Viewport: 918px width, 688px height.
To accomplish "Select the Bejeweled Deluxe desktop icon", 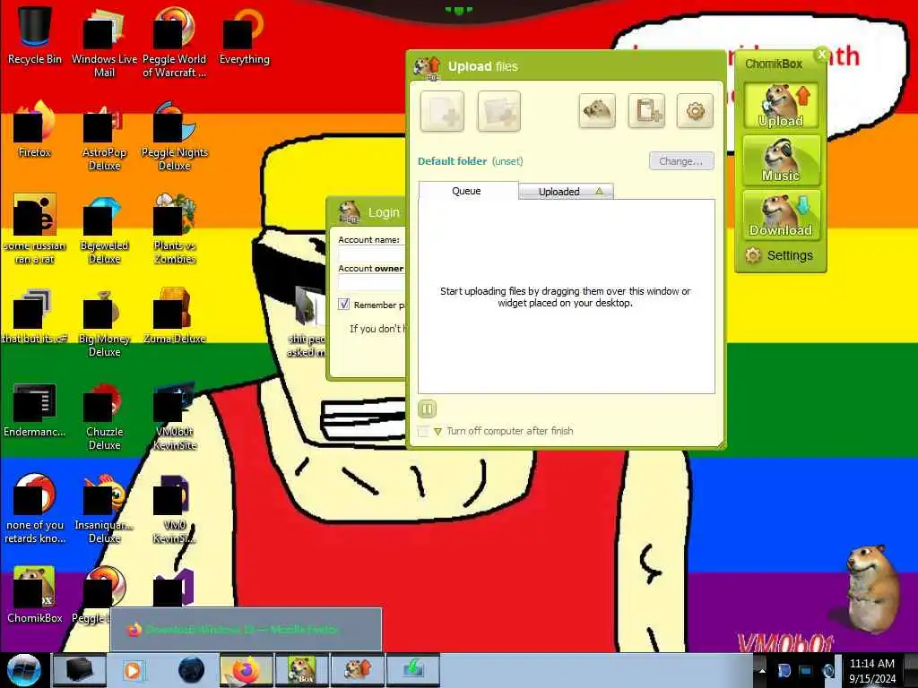I will (104, 228).
